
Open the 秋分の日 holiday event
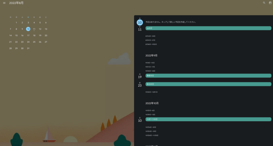[208, 84]
